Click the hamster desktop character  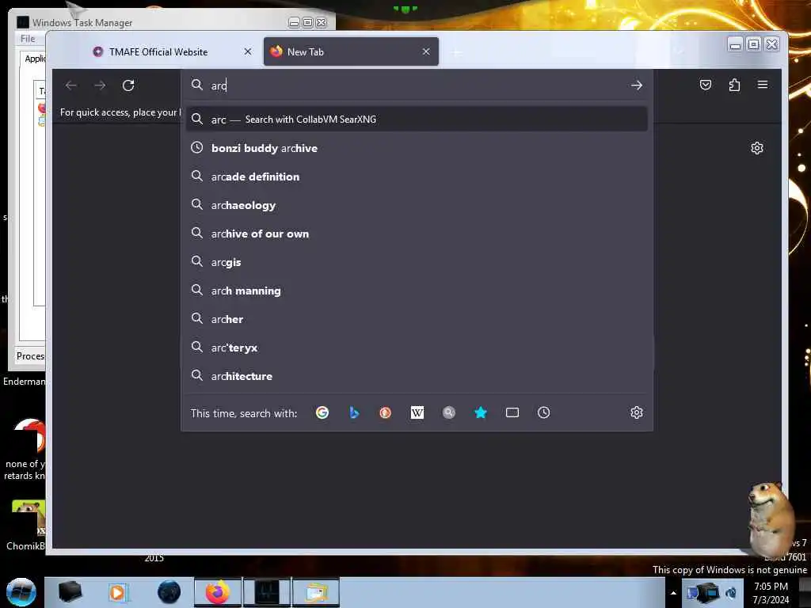coord(771,519)
